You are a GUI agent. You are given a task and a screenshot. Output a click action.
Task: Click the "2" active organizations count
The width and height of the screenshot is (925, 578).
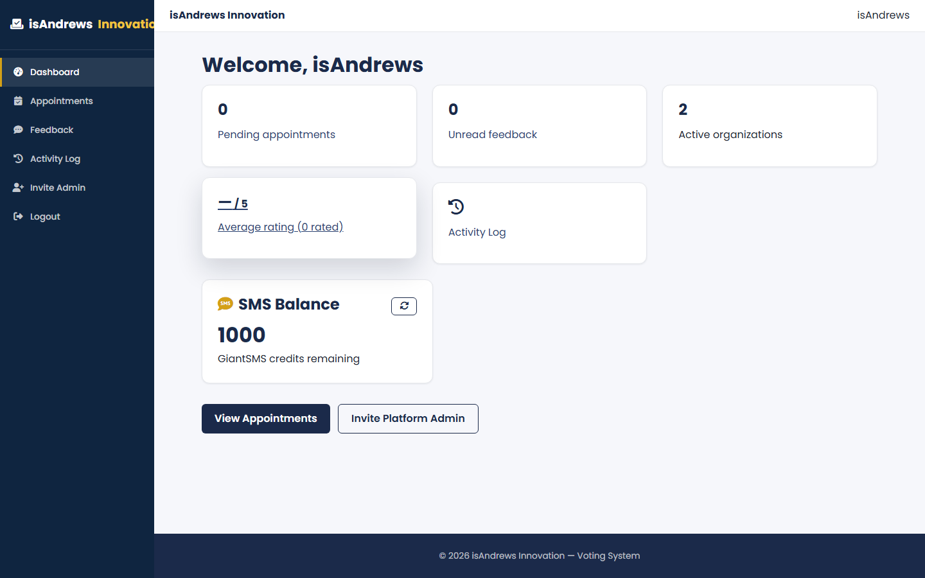tap(683, 110)
